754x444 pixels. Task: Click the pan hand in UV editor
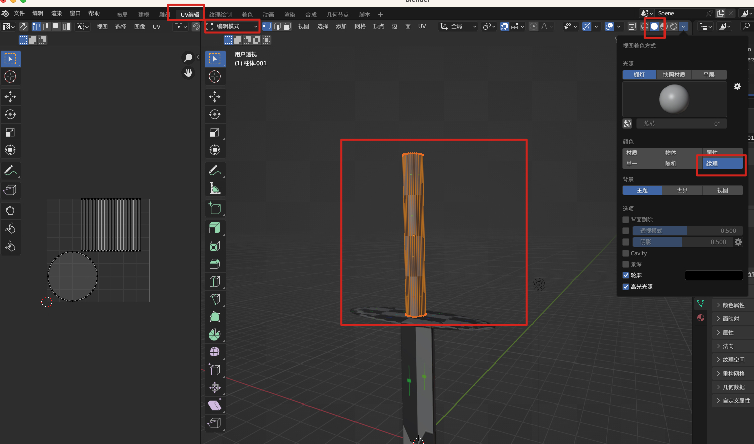pos(188,73)
